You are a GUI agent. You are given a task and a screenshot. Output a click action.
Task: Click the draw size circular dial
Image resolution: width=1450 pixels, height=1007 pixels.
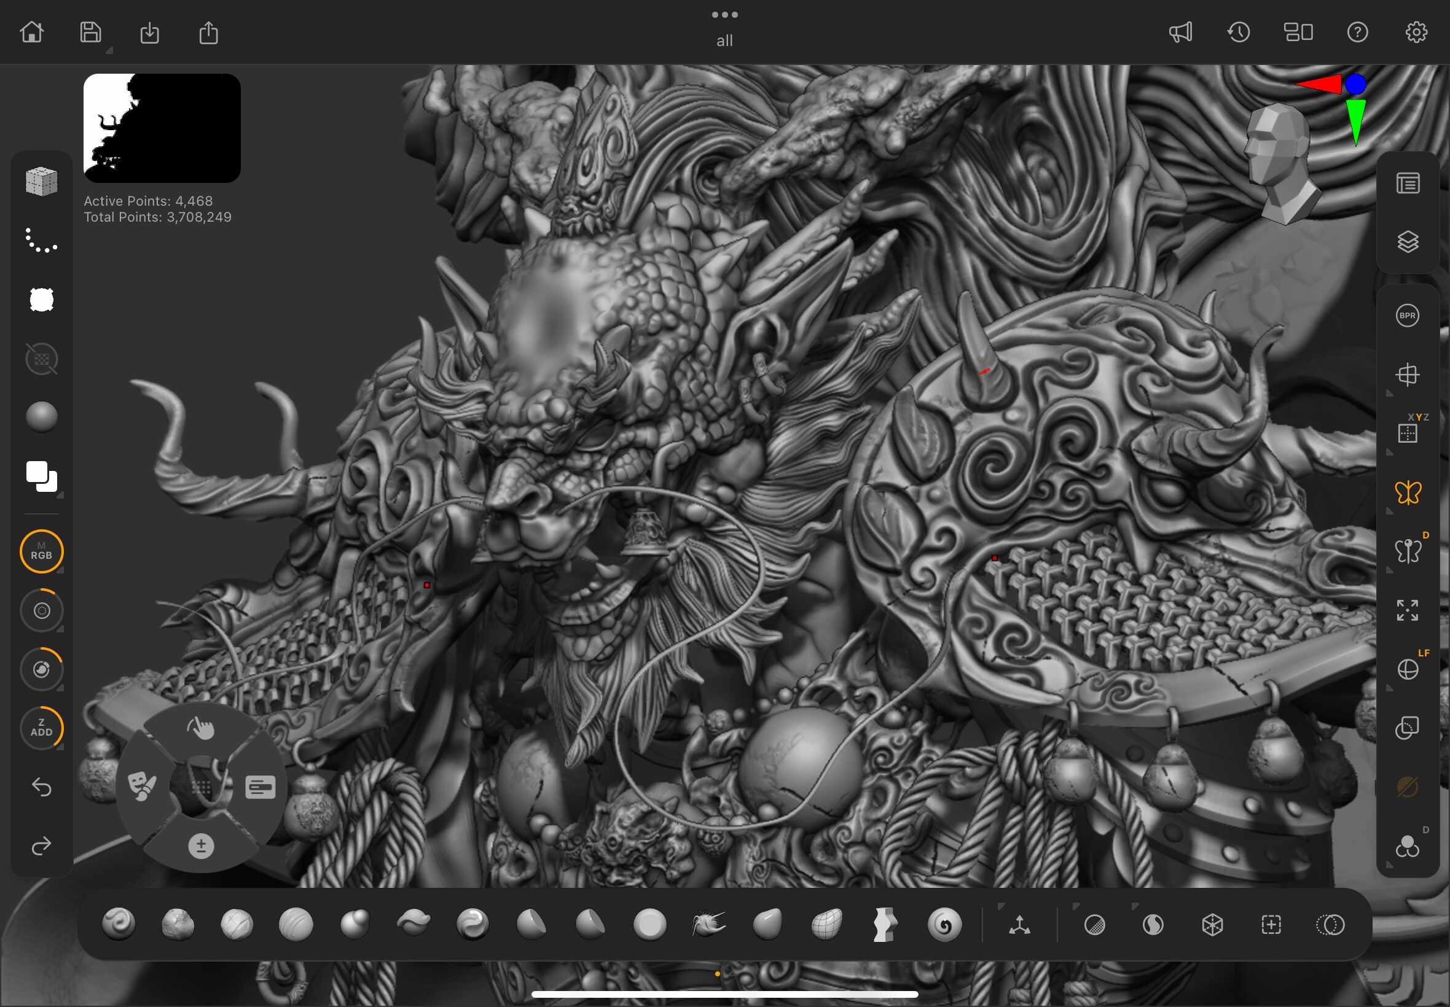coord(42,610)
